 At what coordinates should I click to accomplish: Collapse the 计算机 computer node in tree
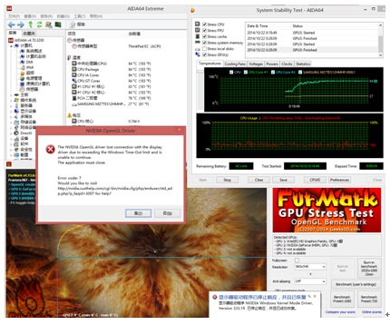12,45
